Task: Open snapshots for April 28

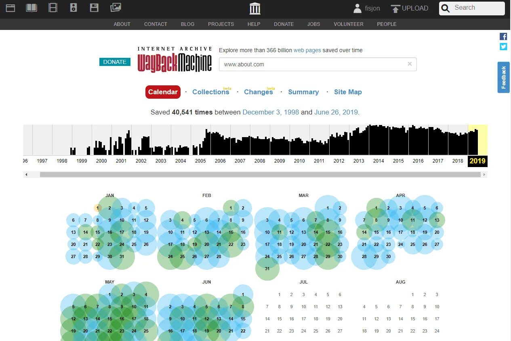Action: 364,256
